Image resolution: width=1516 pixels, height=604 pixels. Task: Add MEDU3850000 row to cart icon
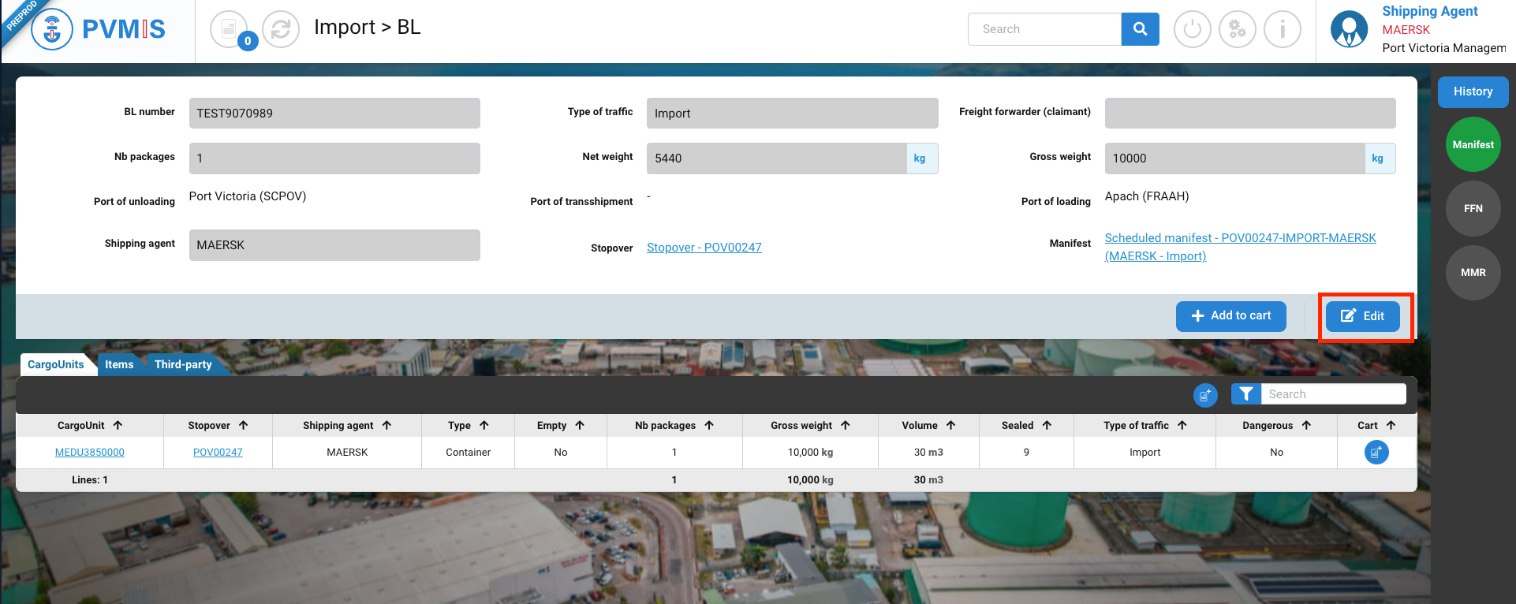[1376, 453]
